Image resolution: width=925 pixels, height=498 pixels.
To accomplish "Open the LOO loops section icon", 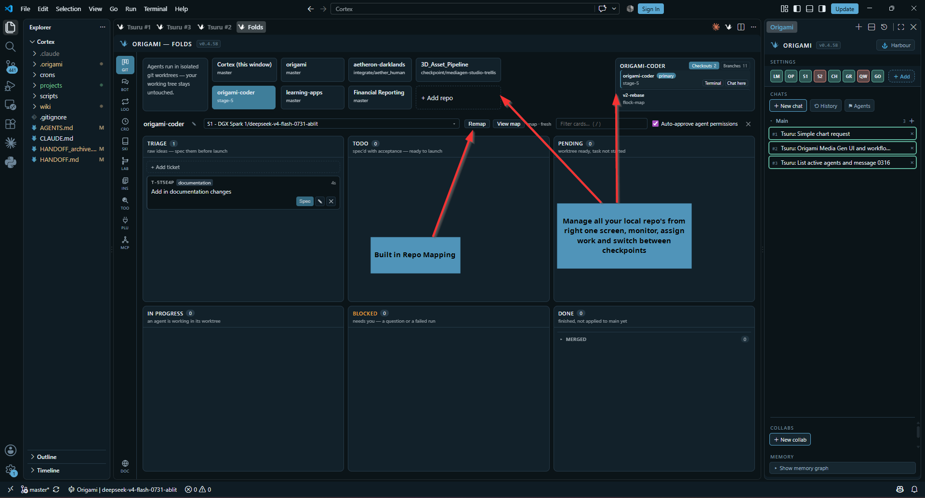I will click(125, 105).
